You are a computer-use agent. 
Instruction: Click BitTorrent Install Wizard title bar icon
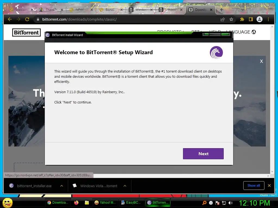point(48,35)
